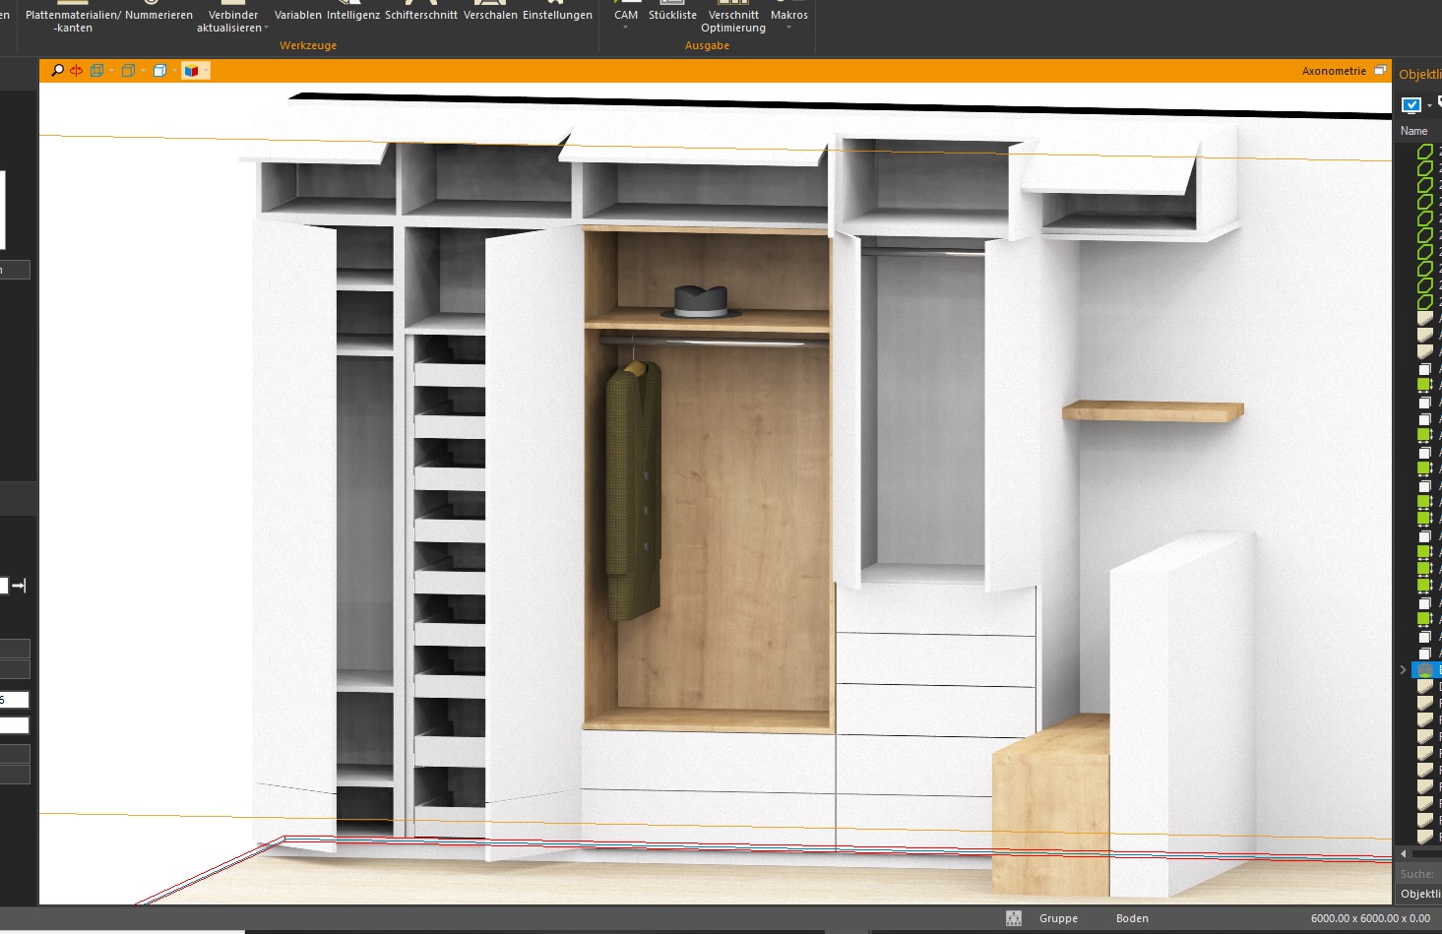The image size is (1442, 934).
Task: Select the highlighted blue cube group row in object list
Action: (x=1427, y=670)
